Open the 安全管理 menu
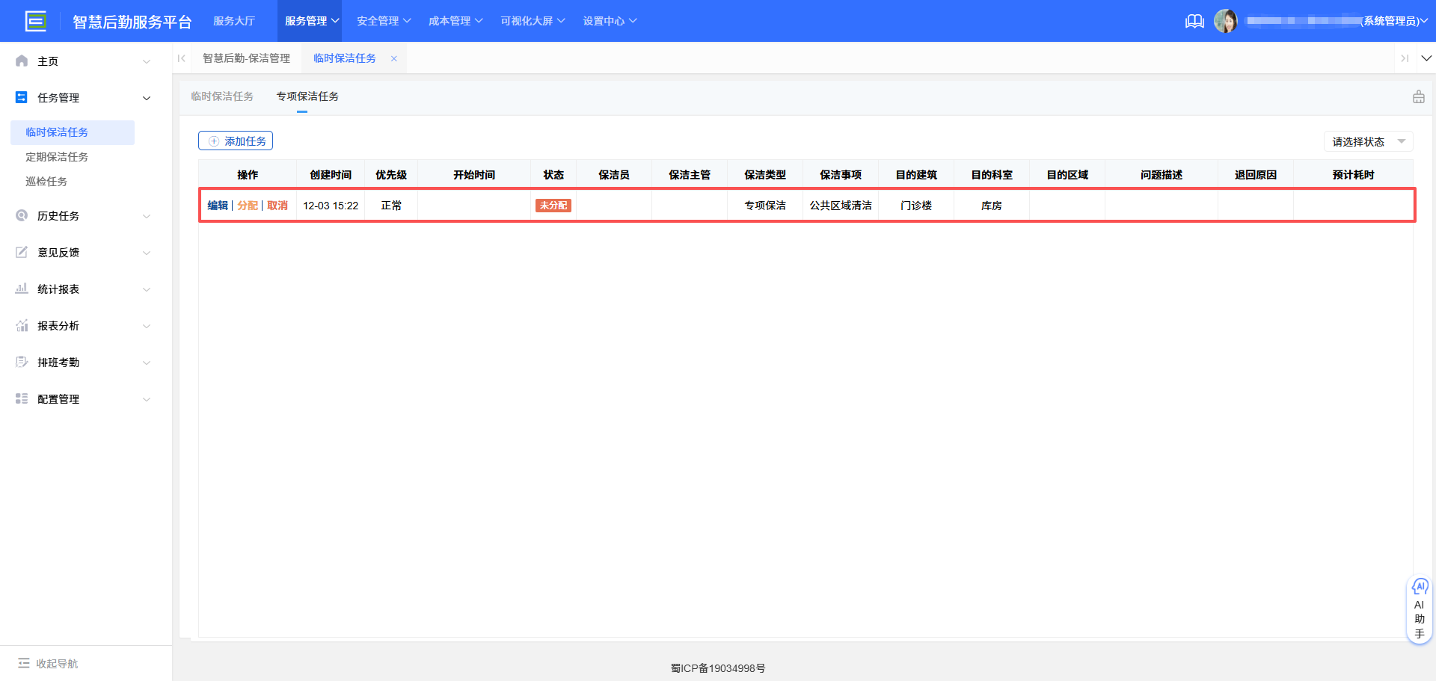 [x=382, y=20]
